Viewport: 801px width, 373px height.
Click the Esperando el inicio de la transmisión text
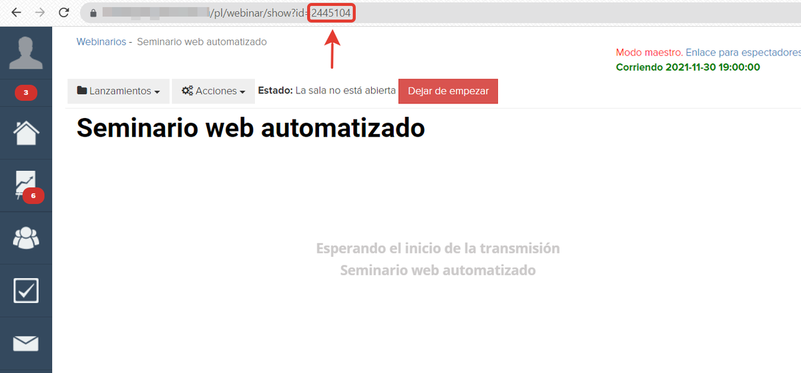tap(438, 248)
